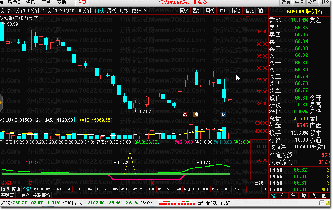Screen dimensions: 333x210
Task: Select the PSY indicator
Action: point(236,189)
